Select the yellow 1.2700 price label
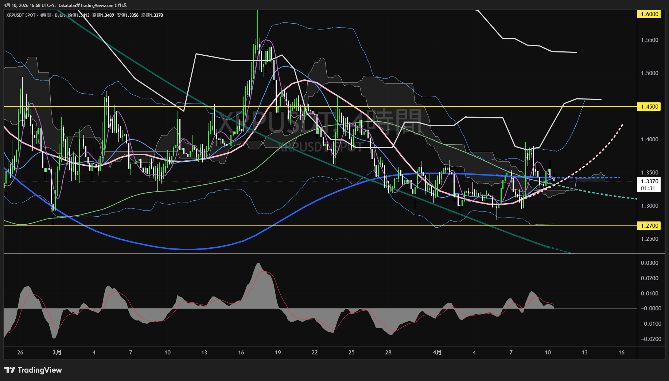669x381 pixels. 649,226
